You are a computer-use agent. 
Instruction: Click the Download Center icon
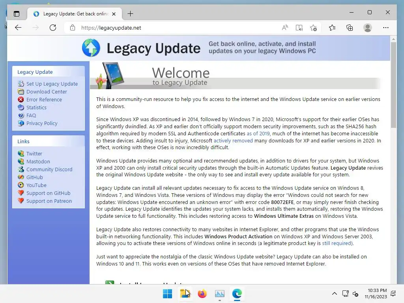click(21, 92)
